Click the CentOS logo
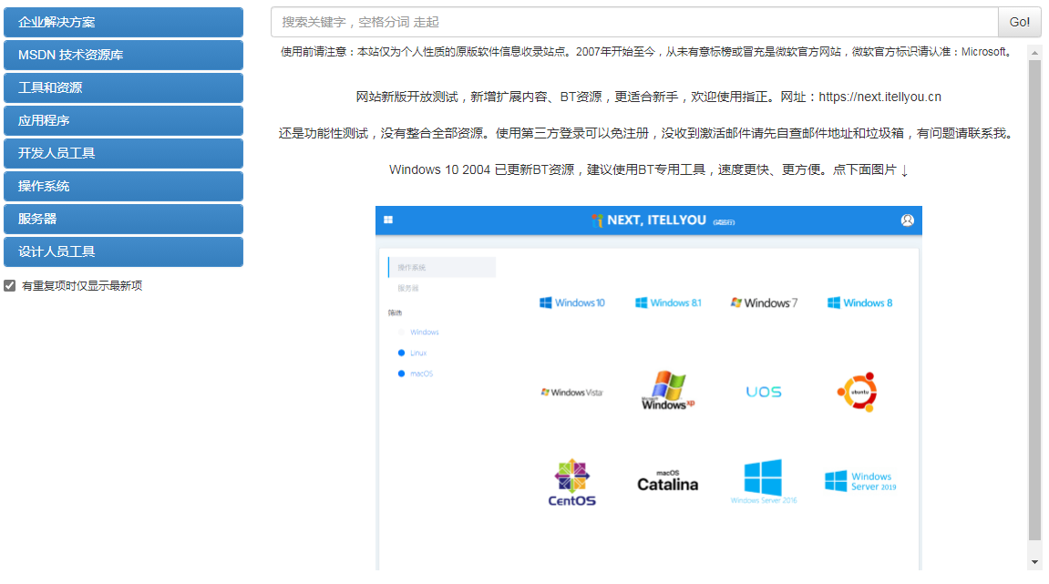This screenshot has width=1049, height=584. point(572,482)
